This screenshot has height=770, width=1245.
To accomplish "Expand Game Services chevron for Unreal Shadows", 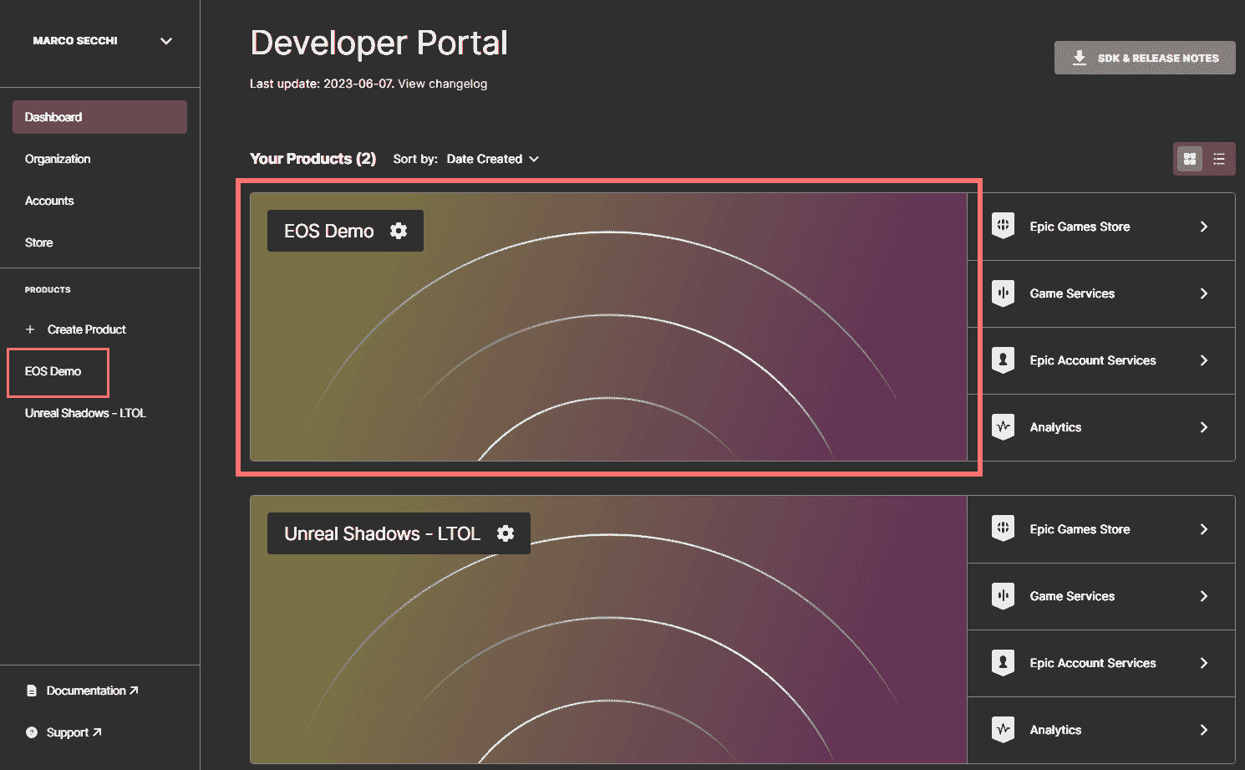I will click(x=1204, y=596).
